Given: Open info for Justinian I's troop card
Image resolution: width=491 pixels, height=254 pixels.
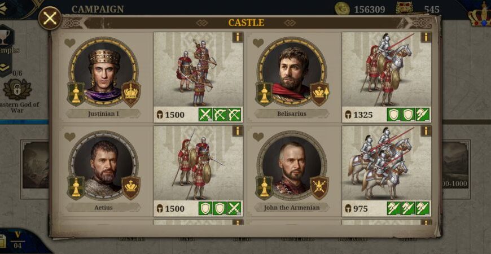Looking at the screenshot, I should [238, 37].
